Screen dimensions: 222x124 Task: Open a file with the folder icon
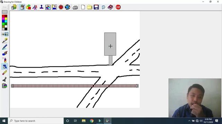tap(89, 7)
